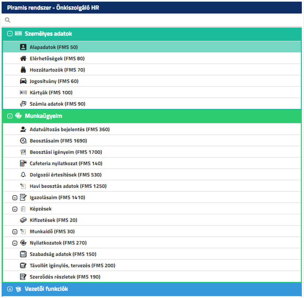
Task: Expand the Vezetői funkciók section
Action: click(10, 289)
